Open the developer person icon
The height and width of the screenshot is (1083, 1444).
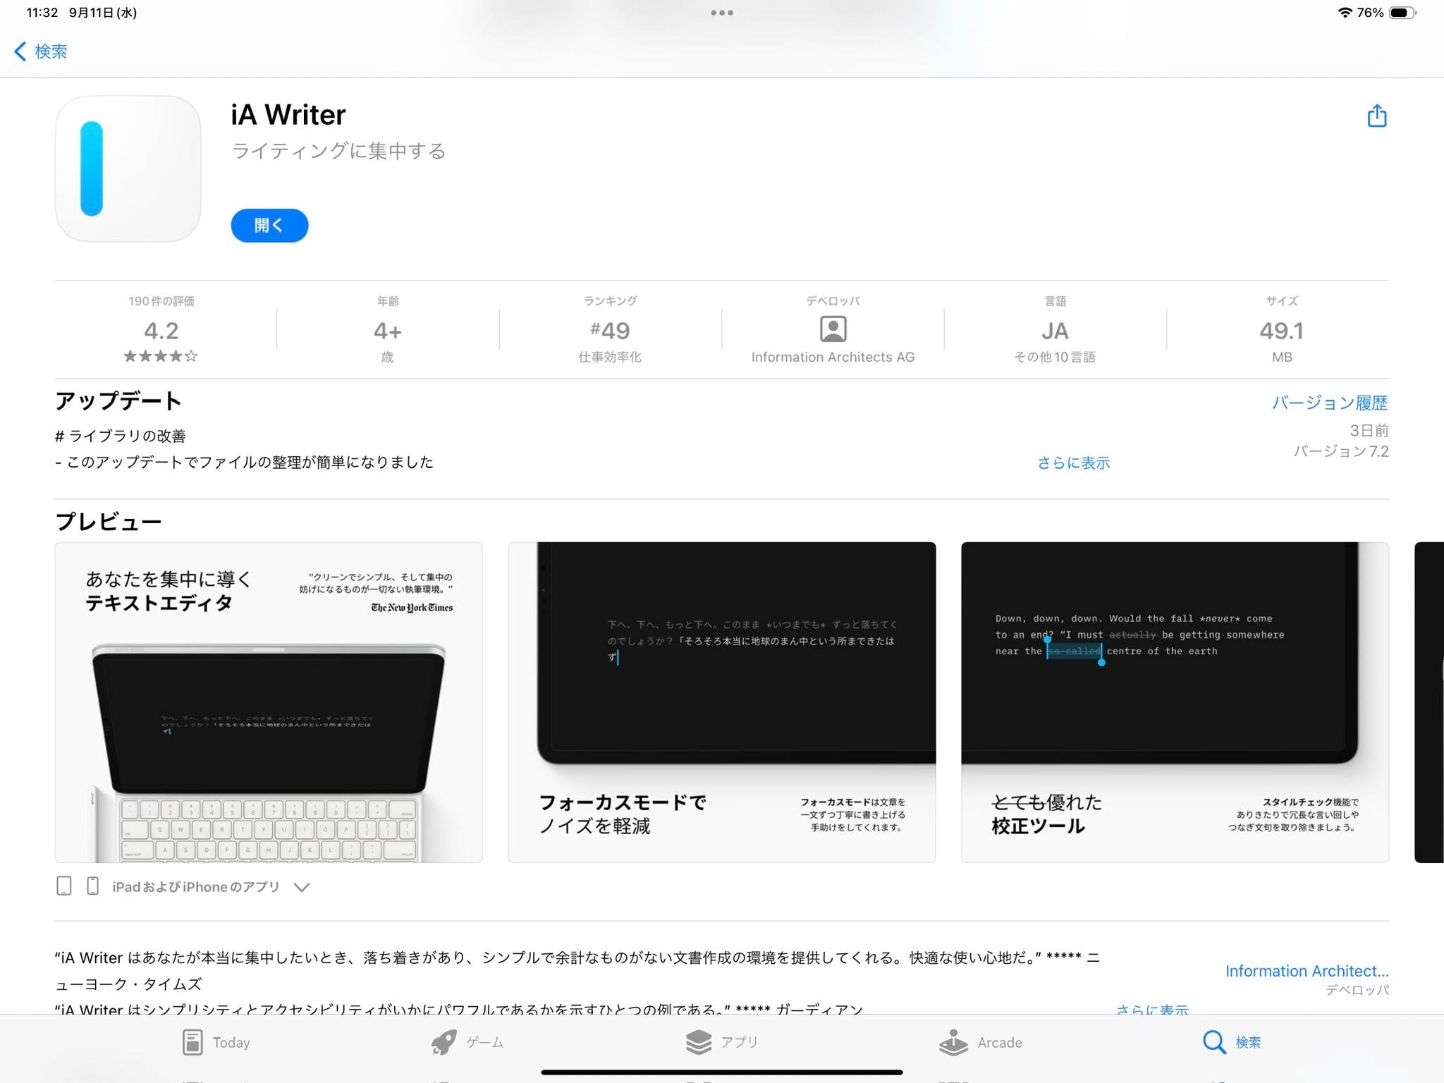tap(833, 329)
